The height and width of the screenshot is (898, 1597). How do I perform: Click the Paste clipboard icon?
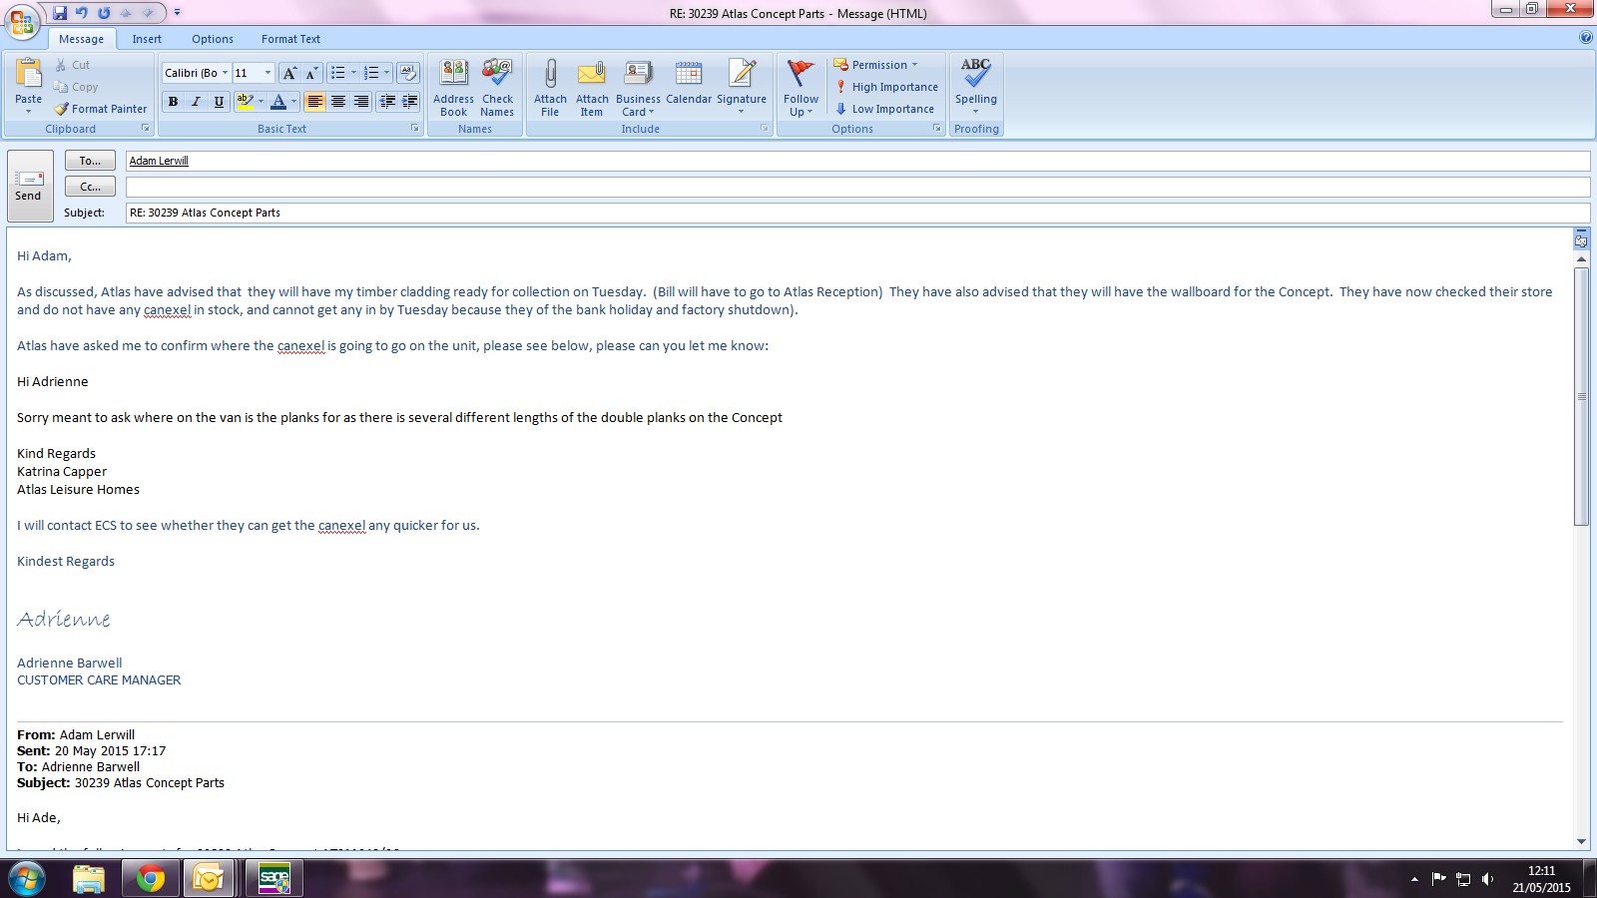coord(29,74)
